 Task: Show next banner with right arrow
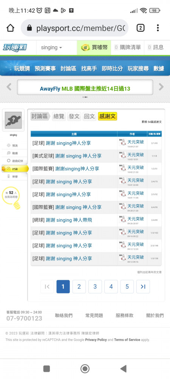161,87
